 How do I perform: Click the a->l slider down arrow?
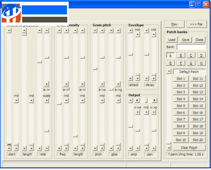82,84
